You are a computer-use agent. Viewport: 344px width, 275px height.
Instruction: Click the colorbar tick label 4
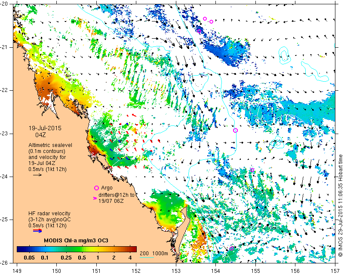(x=130, y=257)
